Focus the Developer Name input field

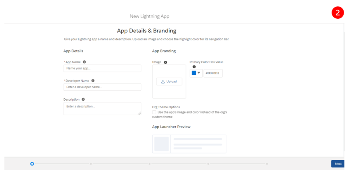(x=102, y=87)
